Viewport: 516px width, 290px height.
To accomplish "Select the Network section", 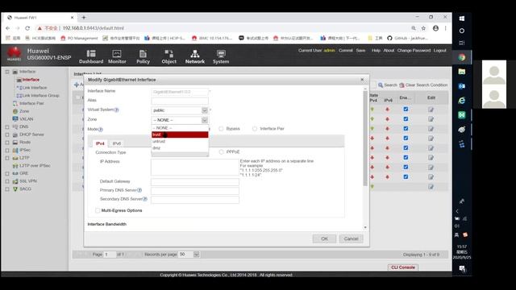I will coord(195,56).
